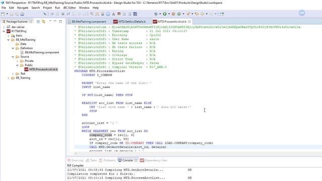
Task: Collapse the Source folder node
Action: [x=13, y=57]
